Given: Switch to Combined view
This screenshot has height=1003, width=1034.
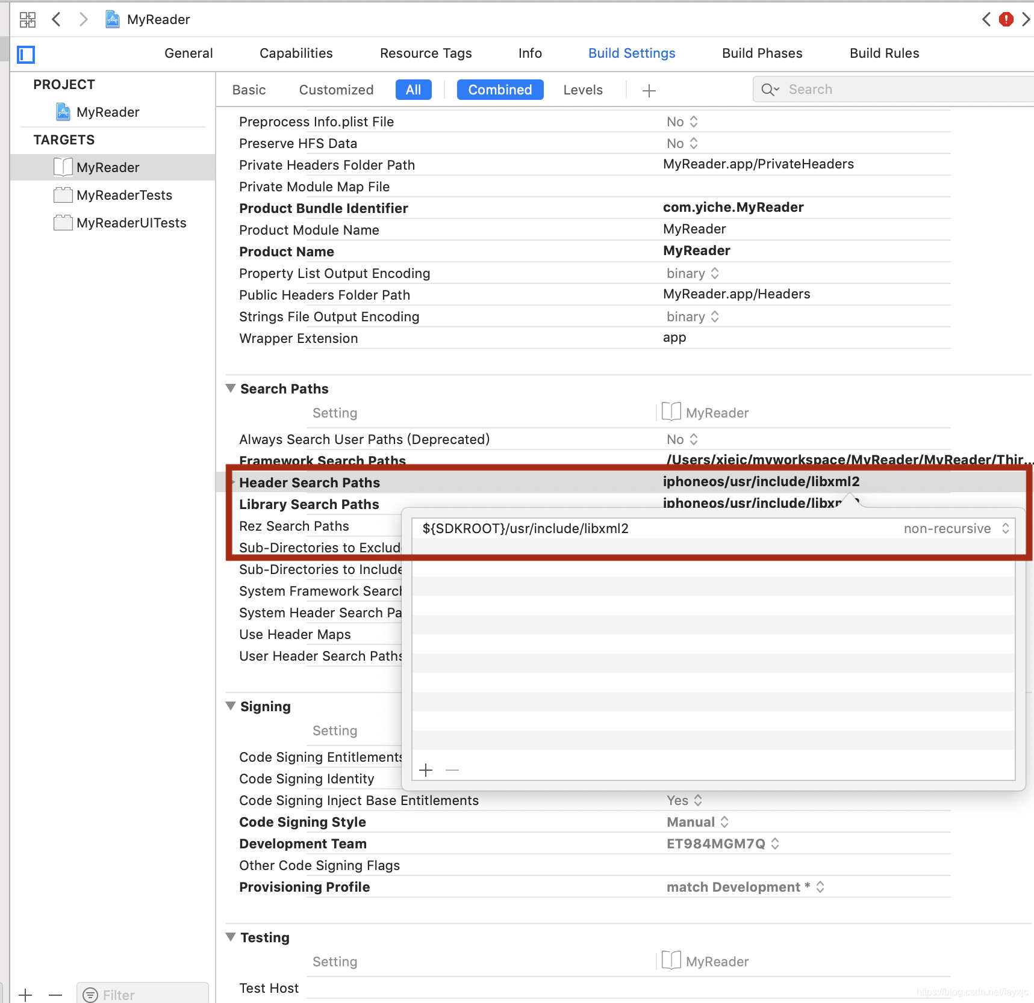Looking at the screenshot, I should point(500,90).
